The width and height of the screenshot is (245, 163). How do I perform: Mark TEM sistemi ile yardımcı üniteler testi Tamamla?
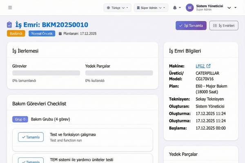[31, 161]
